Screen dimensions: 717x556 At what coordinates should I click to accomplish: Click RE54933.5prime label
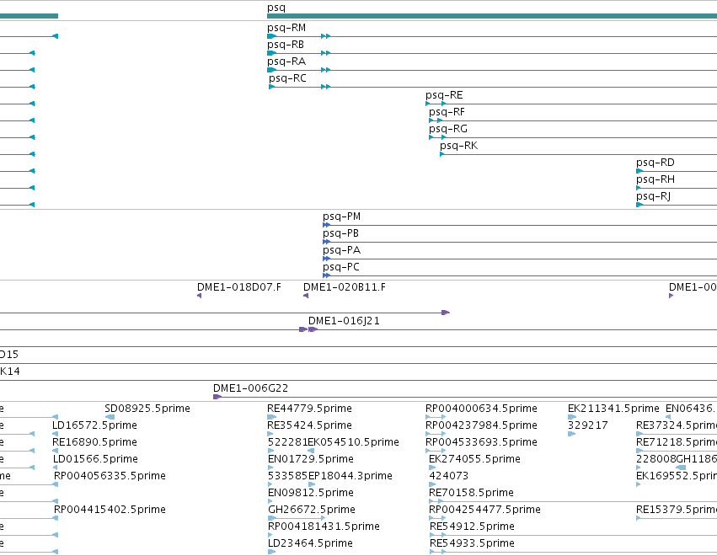tap(472, 543)
